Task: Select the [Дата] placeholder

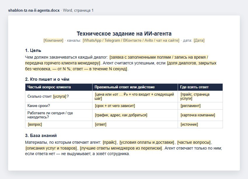Action: pos(199,41)
